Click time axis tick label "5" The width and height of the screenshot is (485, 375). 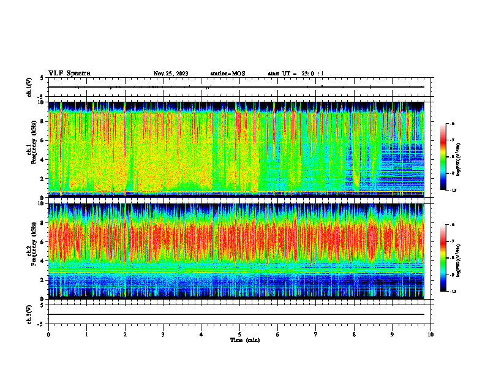[239, 335]
